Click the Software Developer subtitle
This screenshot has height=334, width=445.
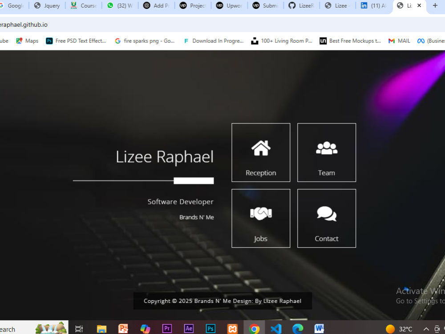coord(181,202)
